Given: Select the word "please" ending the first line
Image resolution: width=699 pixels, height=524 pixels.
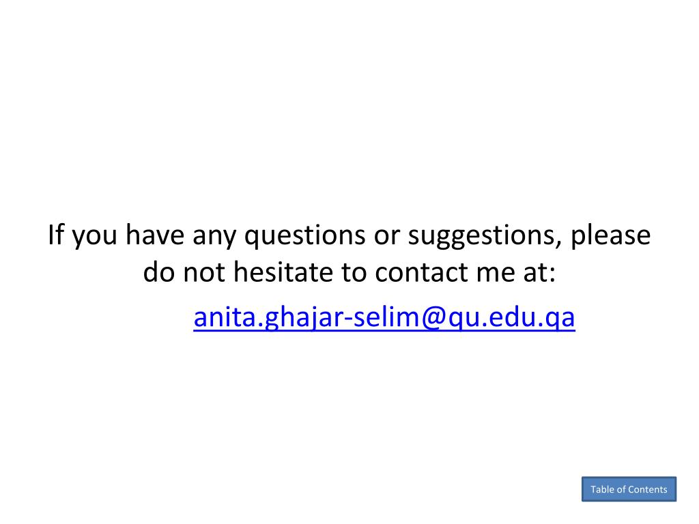Looking at the screenshot, I should 611,235.
